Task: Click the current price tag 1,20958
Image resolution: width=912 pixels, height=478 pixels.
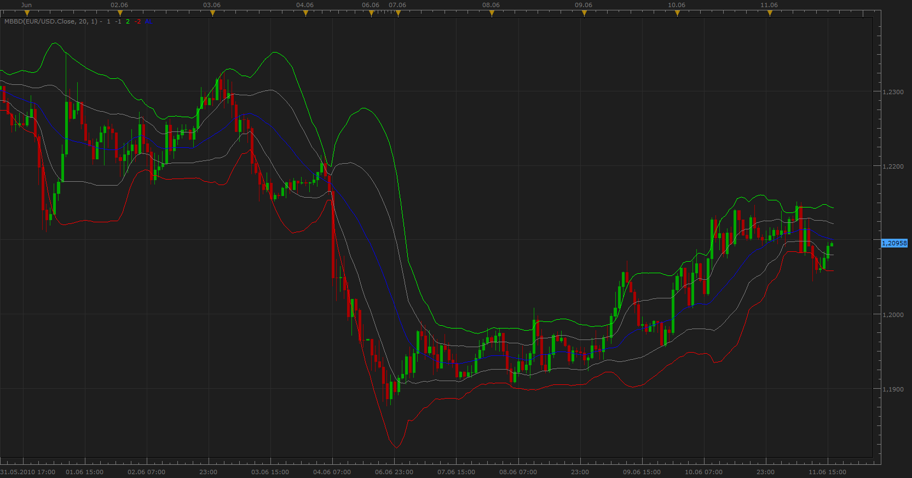Action: point(894,243)
